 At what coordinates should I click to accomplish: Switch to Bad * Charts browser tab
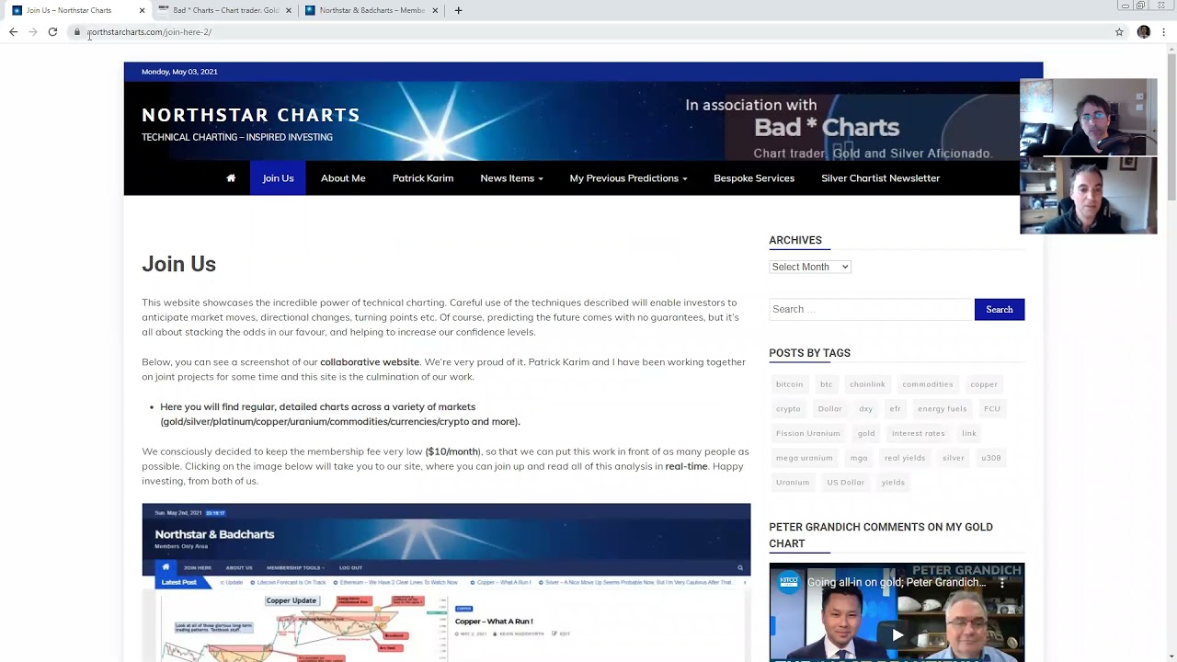(x=225, y=10)
